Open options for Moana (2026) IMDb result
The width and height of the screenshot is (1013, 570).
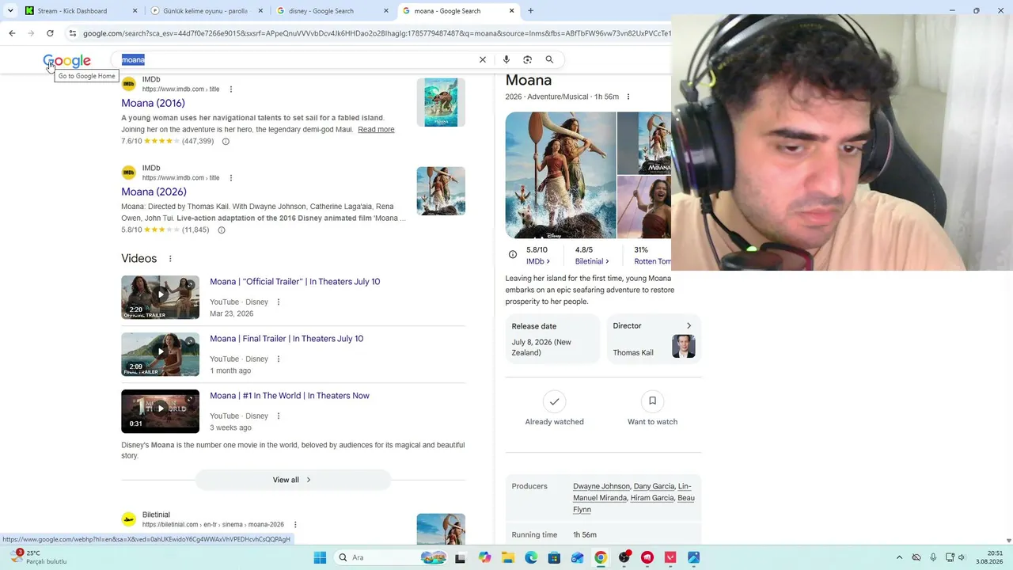click(231, 178)
